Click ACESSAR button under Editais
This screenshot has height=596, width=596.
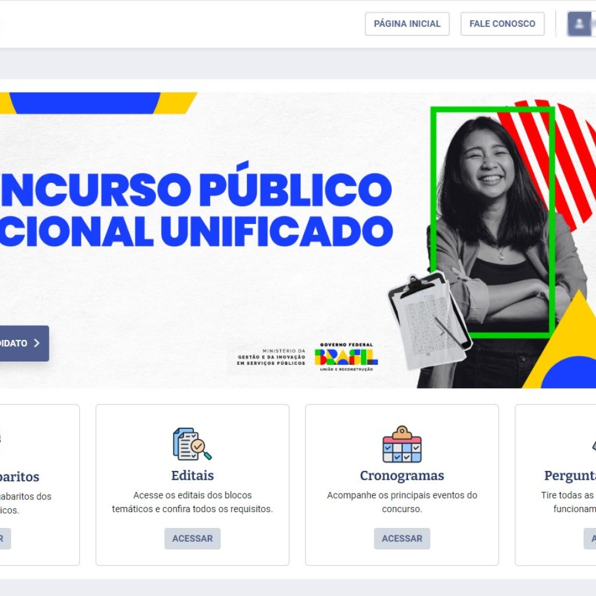click(x=192, y=538)
